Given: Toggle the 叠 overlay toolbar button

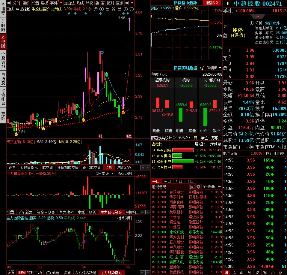Looking at the screenshot, I should click(97, 3).
